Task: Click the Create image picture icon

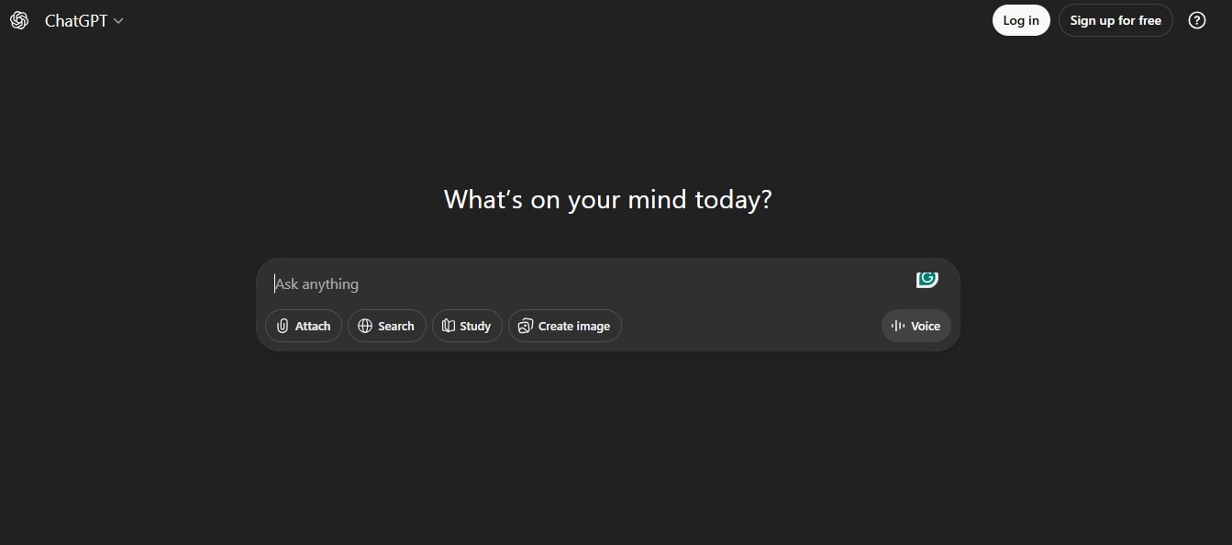Action: (525, 326)
